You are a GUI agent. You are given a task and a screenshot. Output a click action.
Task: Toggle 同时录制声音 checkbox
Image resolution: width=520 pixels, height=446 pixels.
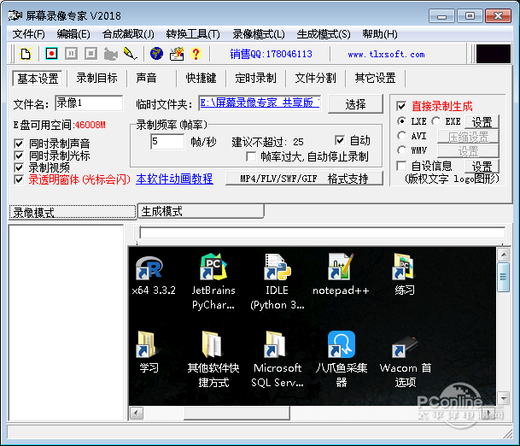(x=19, y=144)
